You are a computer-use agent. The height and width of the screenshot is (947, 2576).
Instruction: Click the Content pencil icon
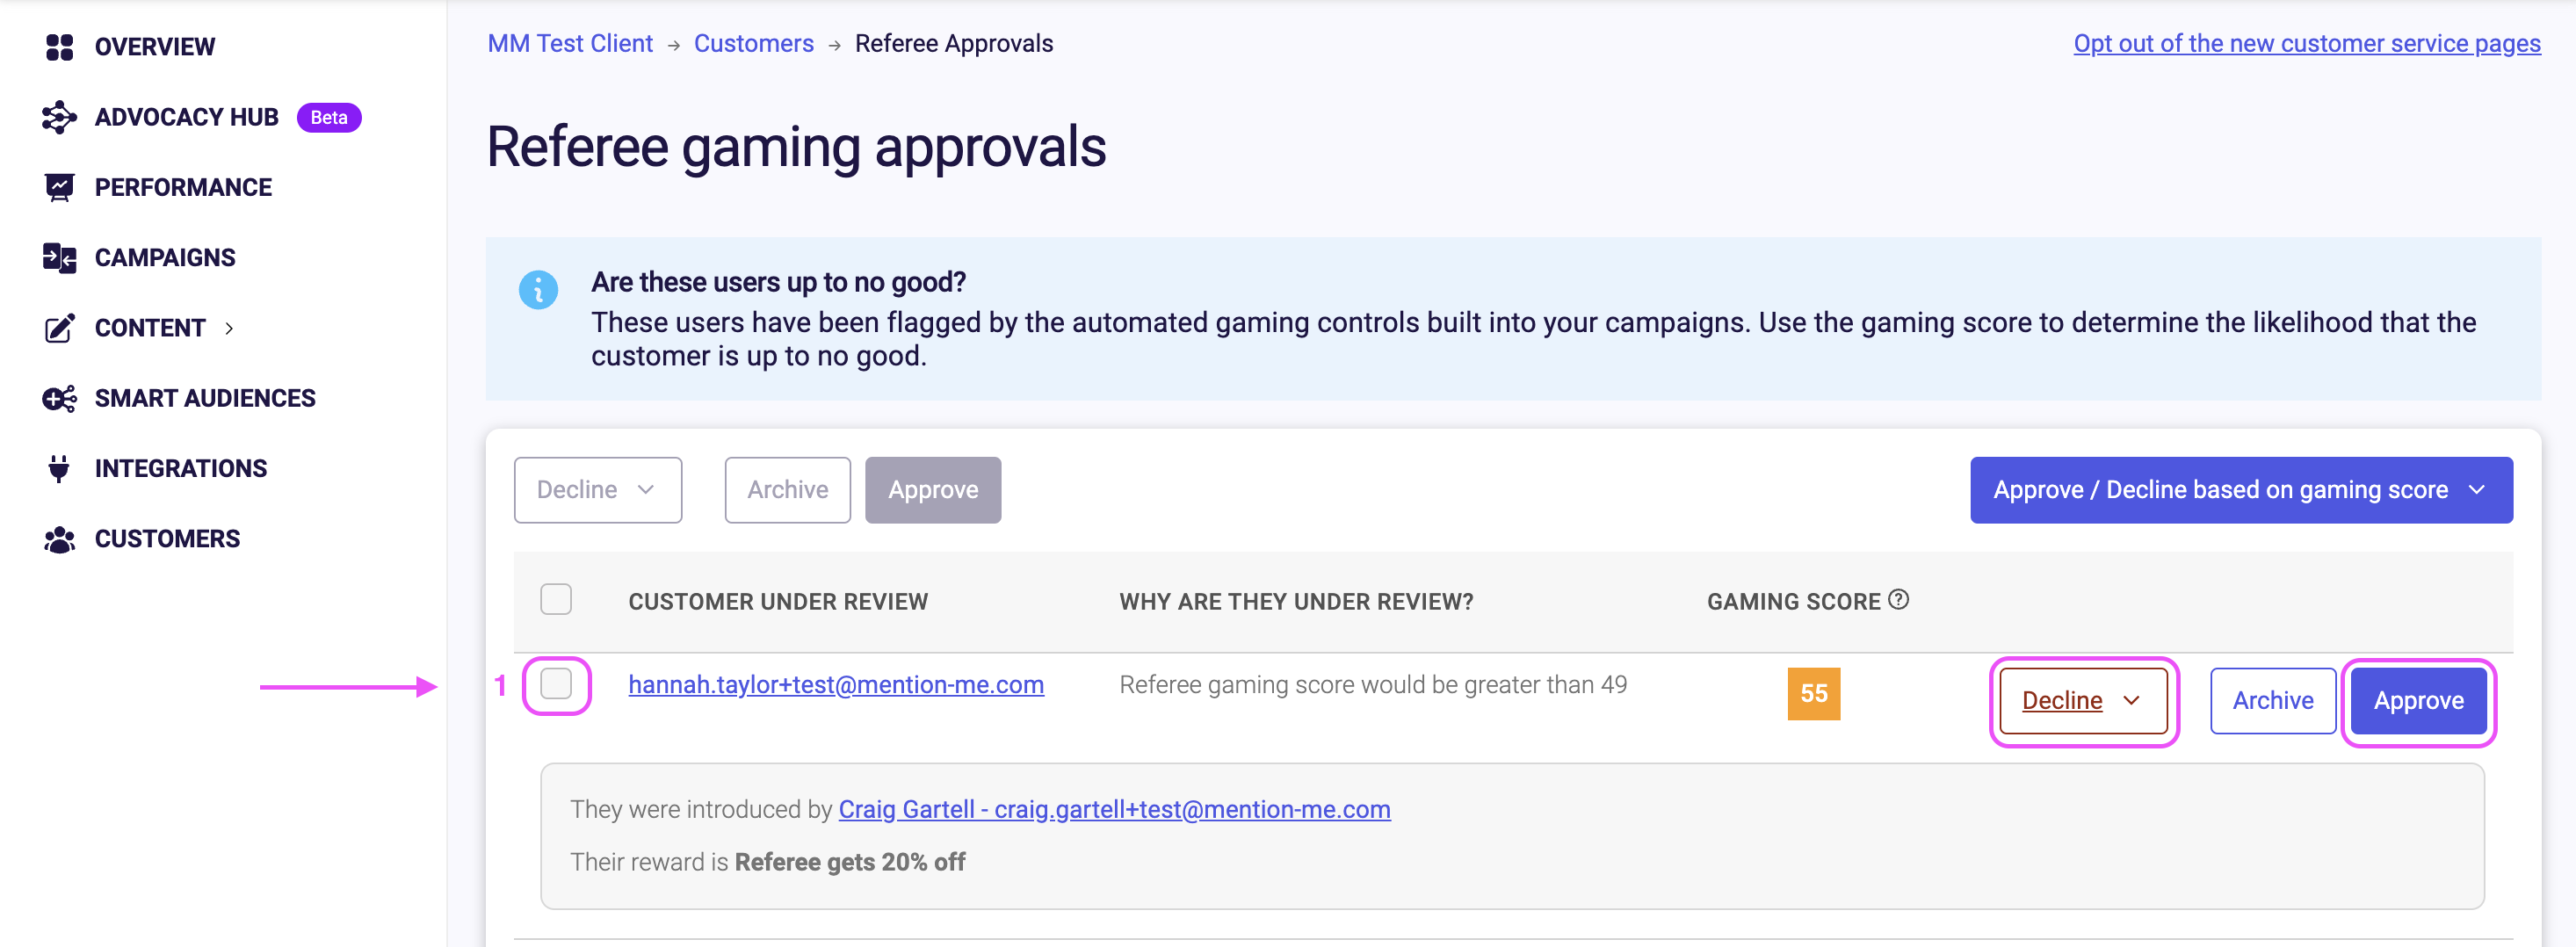point(60,328)
